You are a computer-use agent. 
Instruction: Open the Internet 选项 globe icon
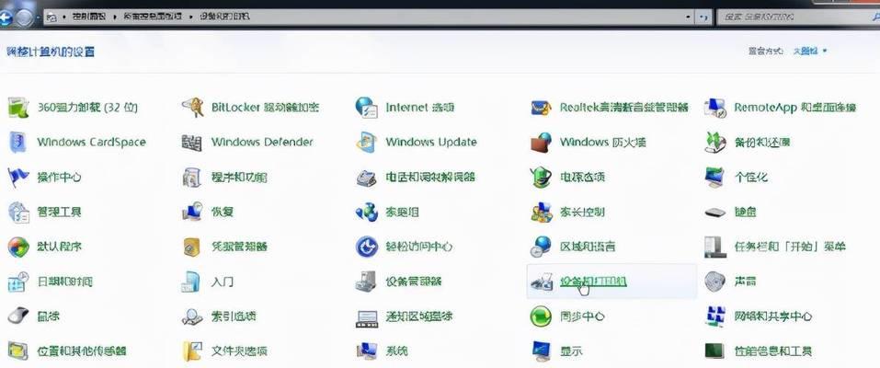(x=367, y=107)
